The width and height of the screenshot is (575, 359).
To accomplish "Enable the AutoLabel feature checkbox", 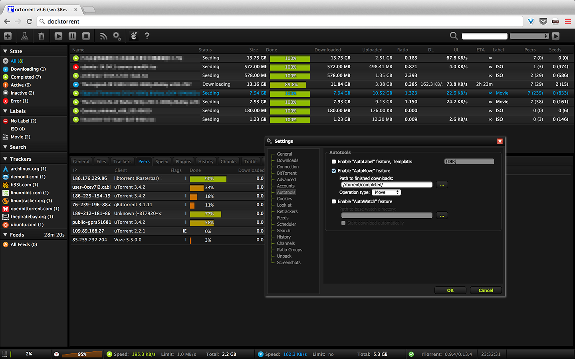I will [334, 162].
